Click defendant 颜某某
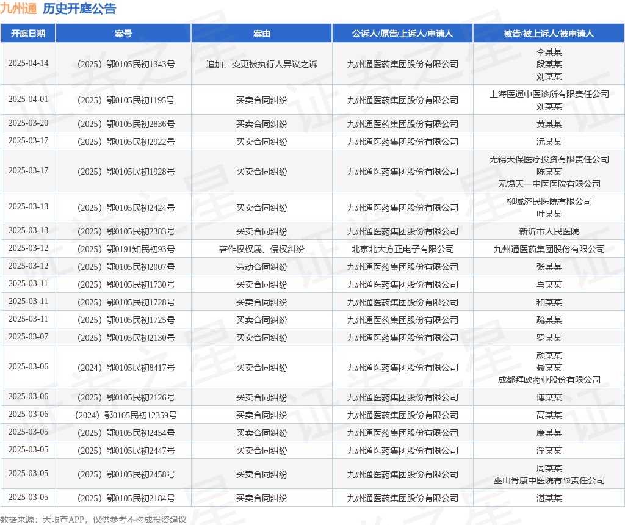This screenshot has width=625, height=525. (x=549, y=355)
